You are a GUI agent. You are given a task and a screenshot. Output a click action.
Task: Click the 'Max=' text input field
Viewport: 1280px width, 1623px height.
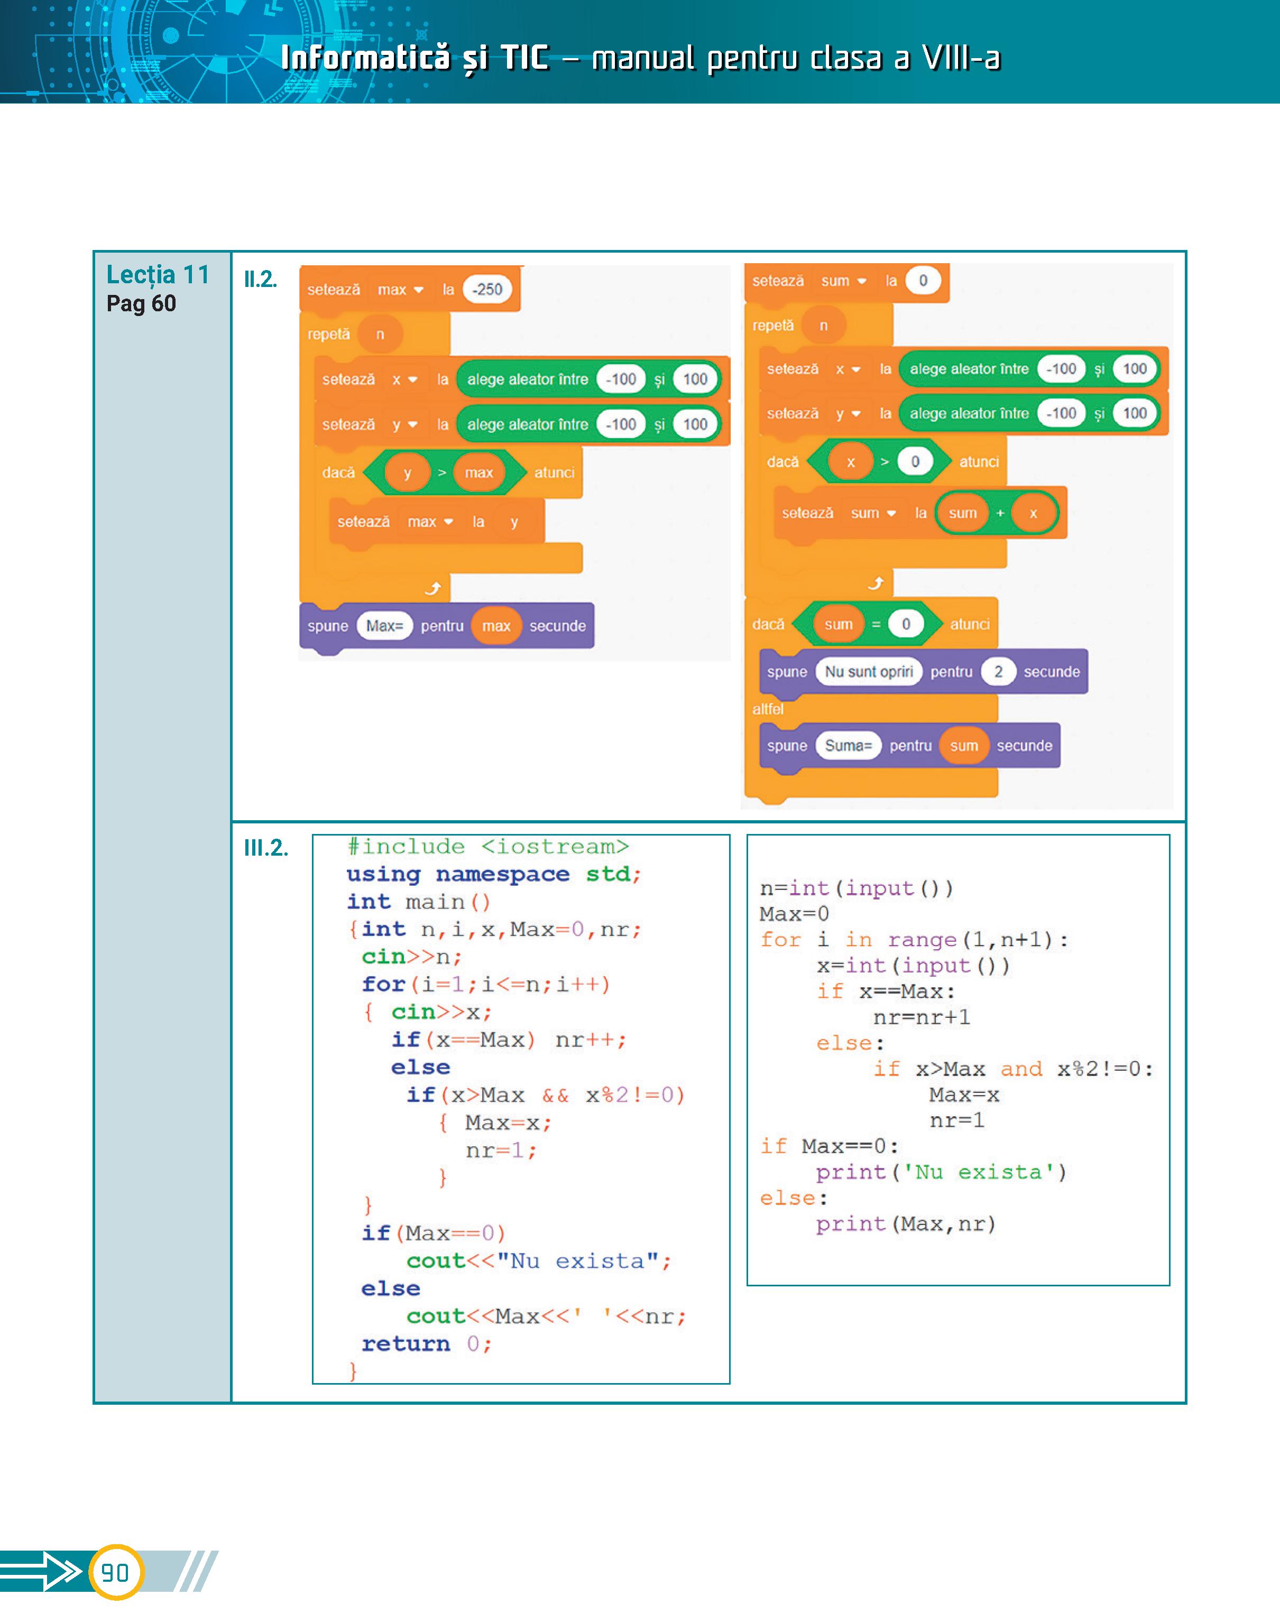click(384, 626)
